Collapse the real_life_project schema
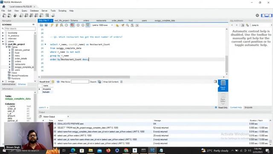 [x=3, y=44]
